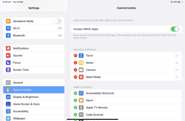The image size is (185, 121).
Task: Click the Silent Mode reorder handle
Action: pos(177,77)
